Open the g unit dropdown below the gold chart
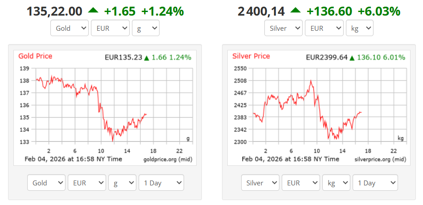The height and width of the screenshot is (205, 423). coord(122,183)
